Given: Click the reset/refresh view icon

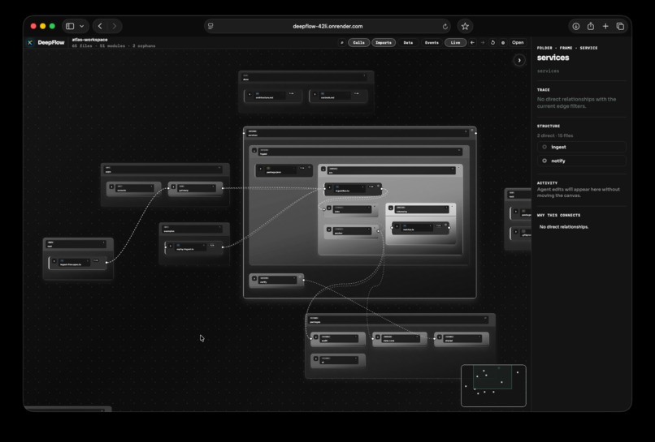Looking at the screenshot, I should coord(492,42).
